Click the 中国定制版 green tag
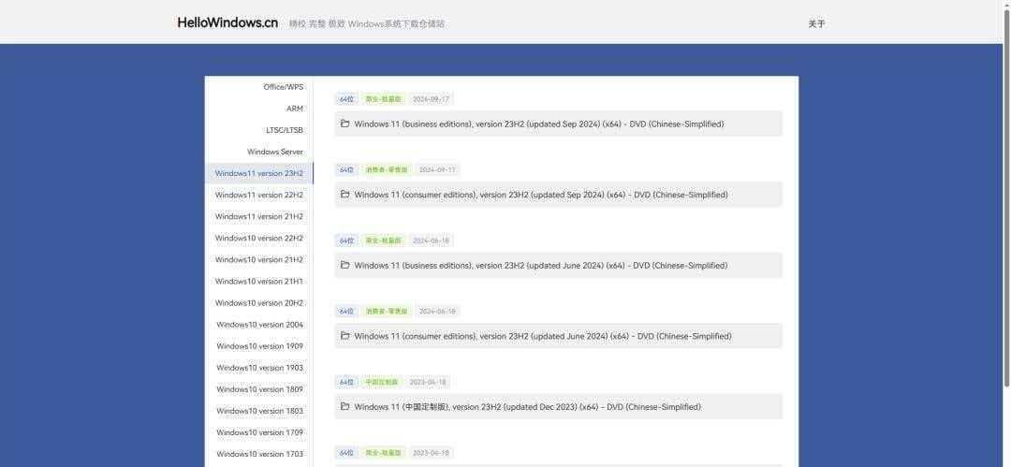Screen dimensions: 1011x467 [381, 382]
